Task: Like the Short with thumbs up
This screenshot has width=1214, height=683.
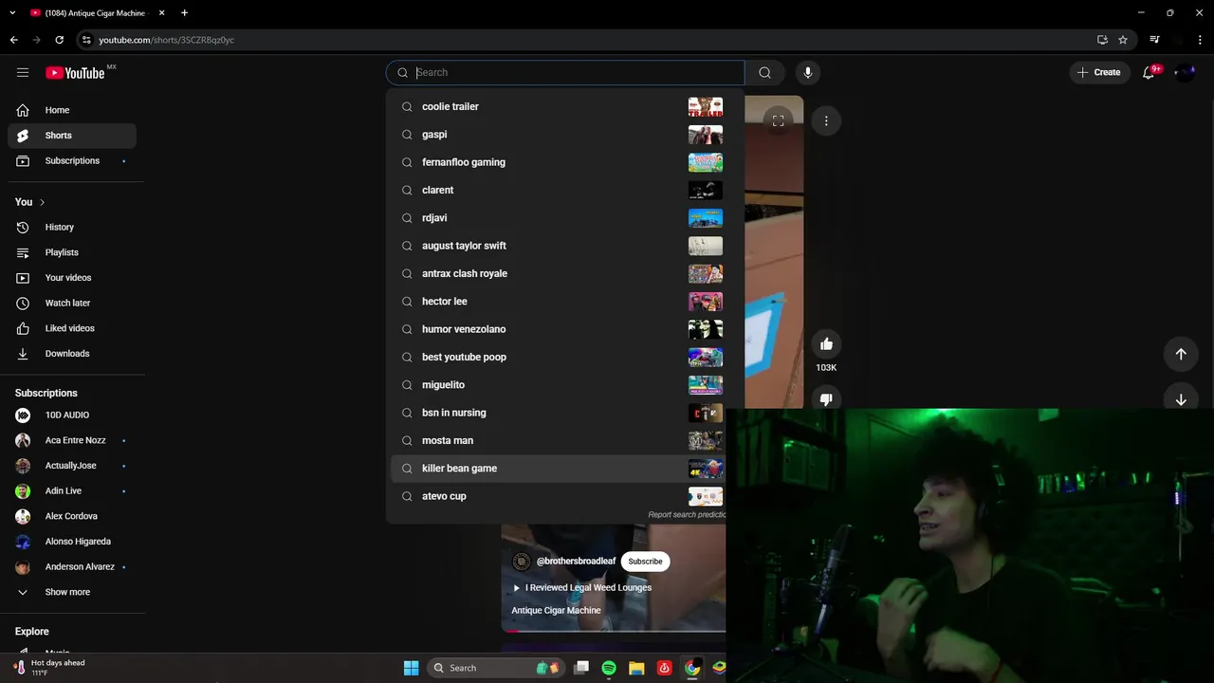Action: [x=826, y=343]
